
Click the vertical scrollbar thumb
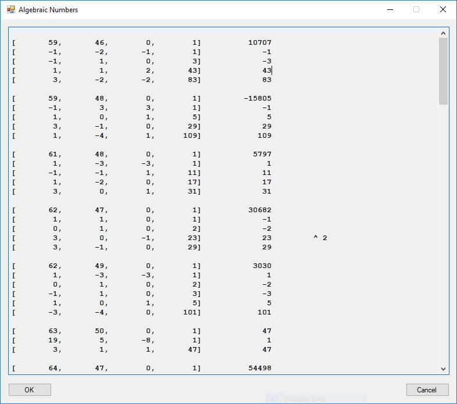(x=444, y=71)
